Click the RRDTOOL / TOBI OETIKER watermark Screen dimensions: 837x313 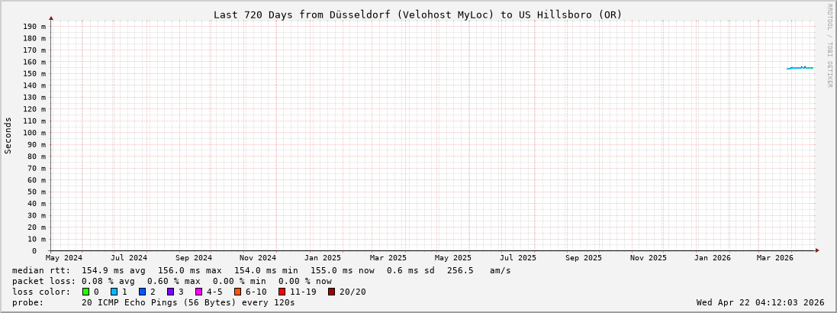[829, 45]
